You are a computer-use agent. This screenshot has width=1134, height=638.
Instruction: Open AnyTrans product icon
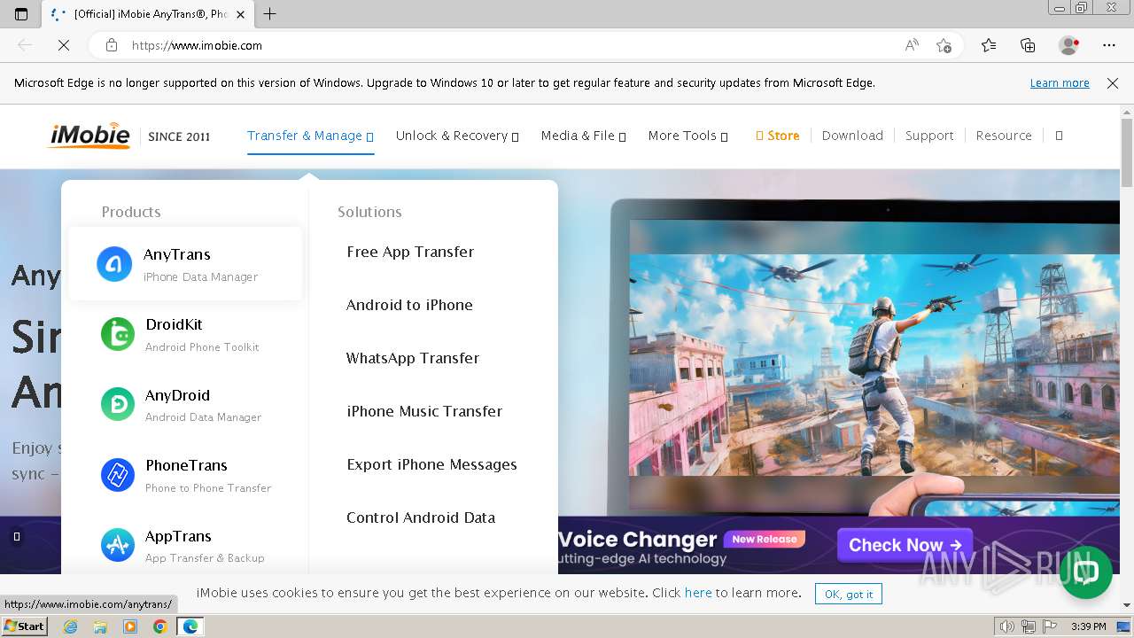pyautogui.click(x=114, y=264)
